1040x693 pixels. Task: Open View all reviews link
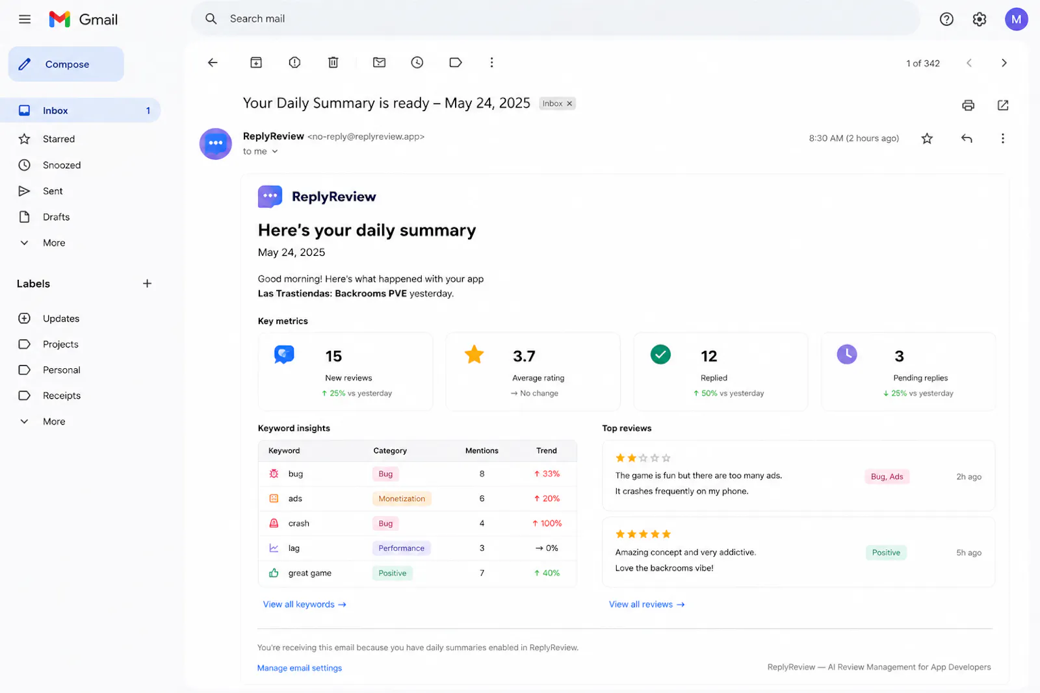pyautogui.click(x=647, y=605)
